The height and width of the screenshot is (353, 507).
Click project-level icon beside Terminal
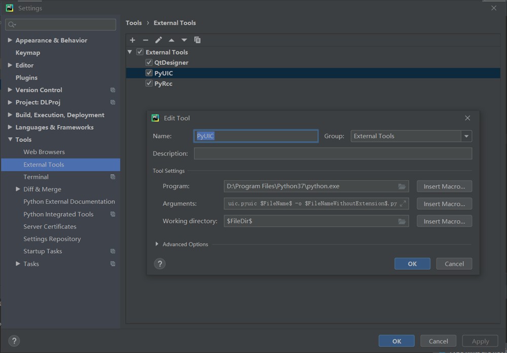click(113, 177)
